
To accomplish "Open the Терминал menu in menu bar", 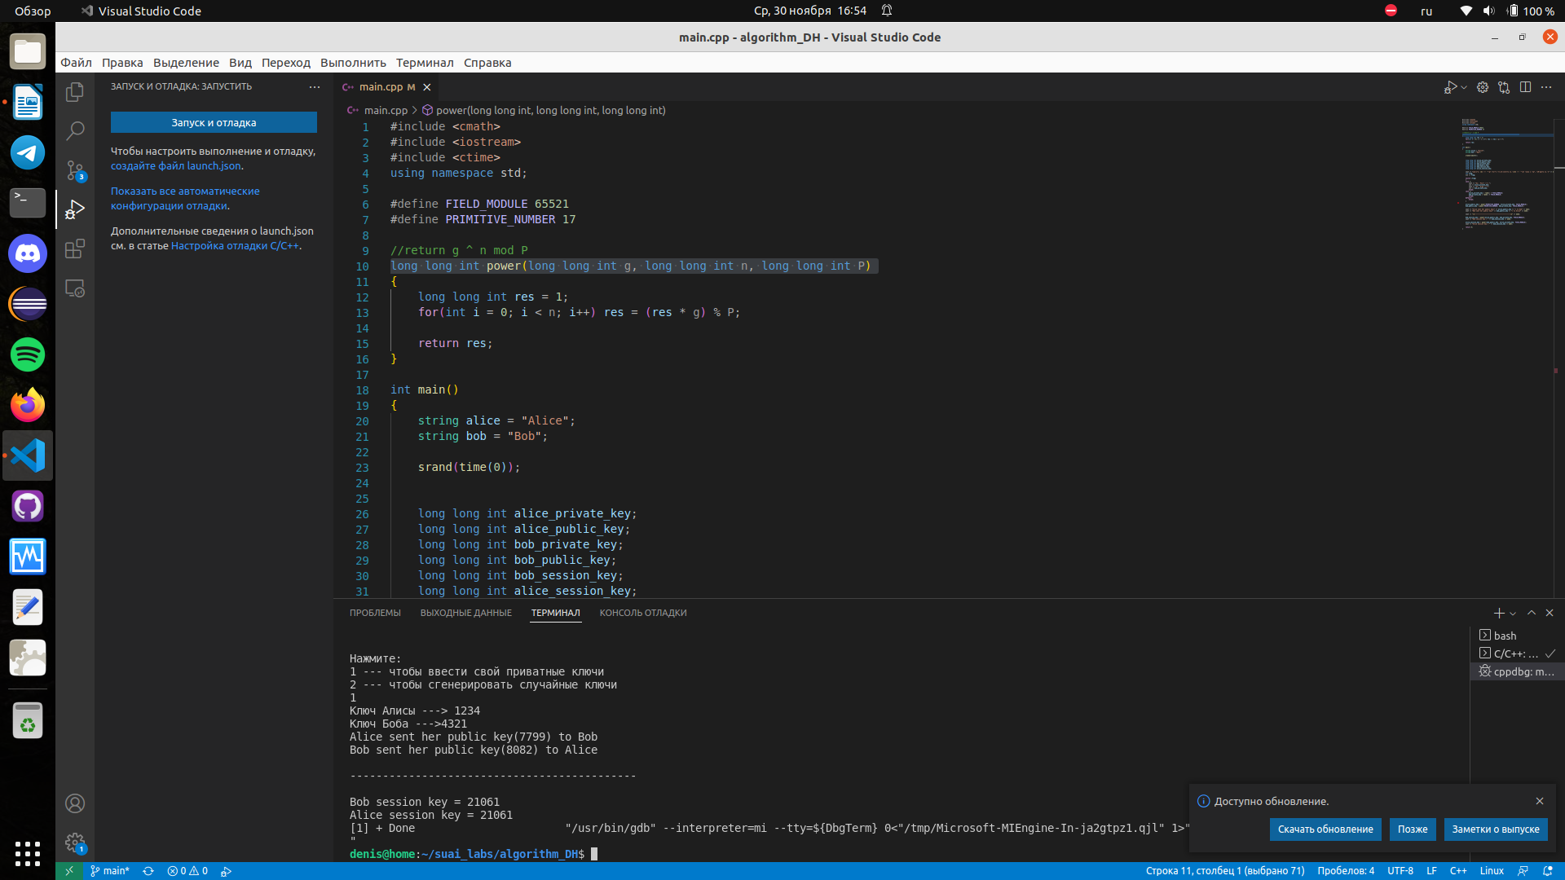I will click(x=424, y=63).
